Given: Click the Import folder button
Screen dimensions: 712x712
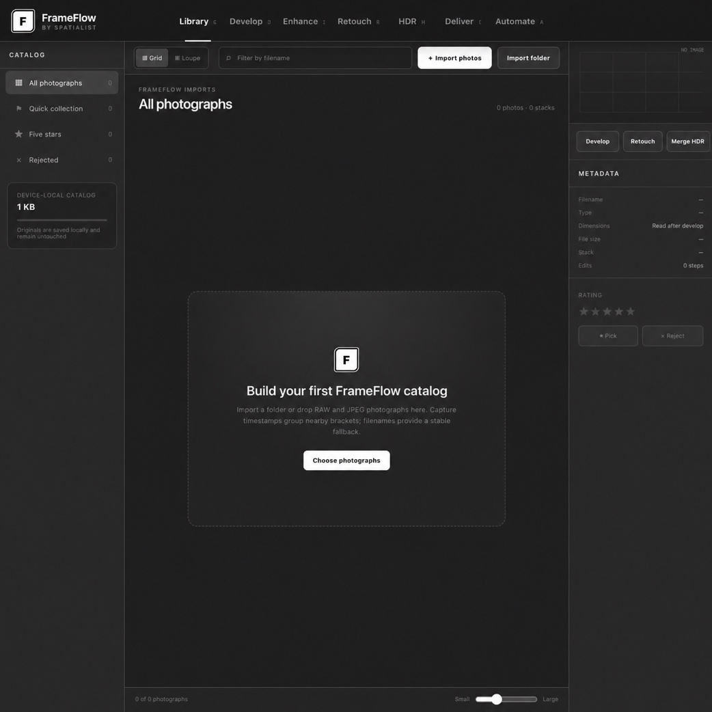Looking at the screenshot, I should point(528,58).
